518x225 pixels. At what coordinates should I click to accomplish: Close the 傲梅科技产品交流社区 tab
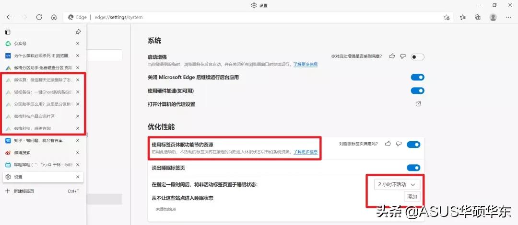(78, 116)
